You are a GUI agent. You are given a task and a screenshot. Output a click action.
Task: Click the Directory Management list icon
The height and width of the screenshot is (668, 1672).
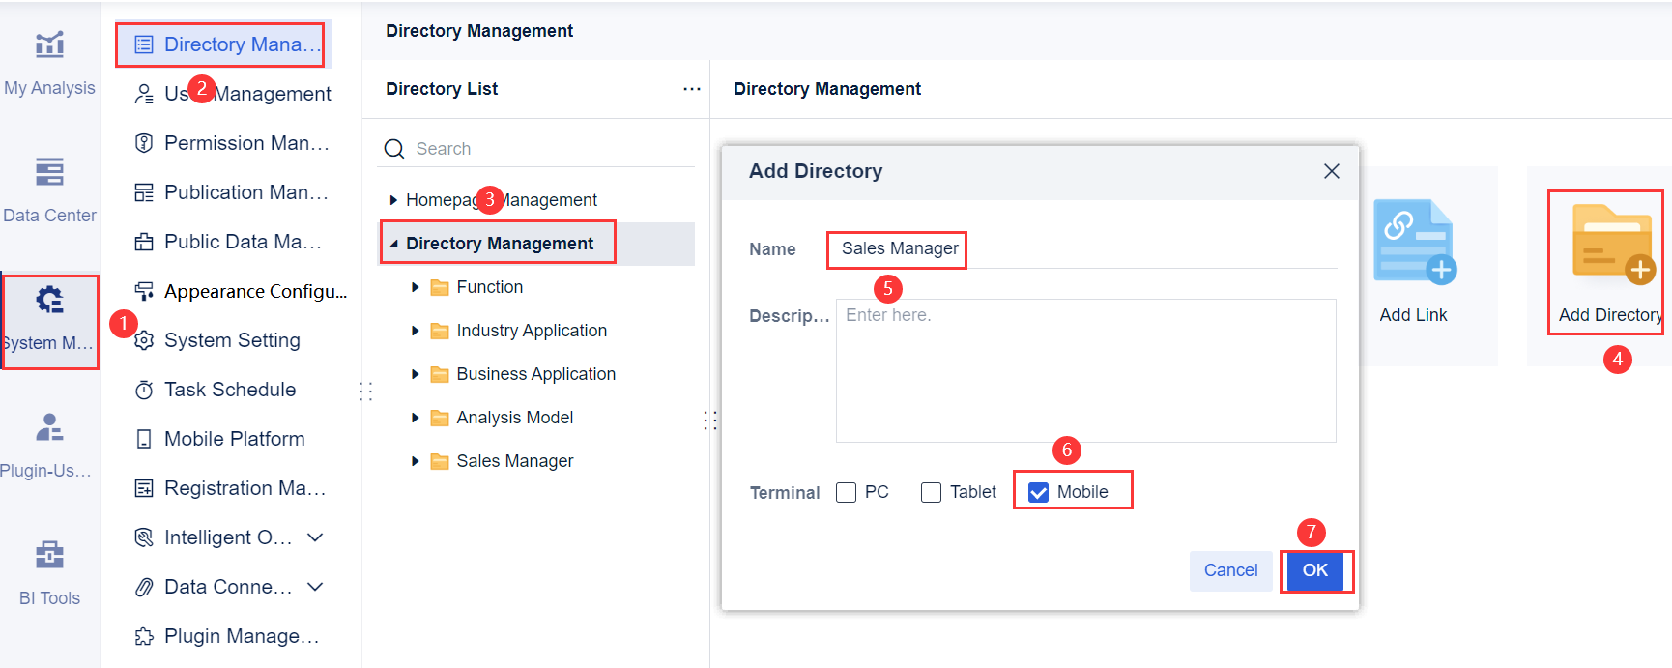pyautogui.click(x=144, y=44)
